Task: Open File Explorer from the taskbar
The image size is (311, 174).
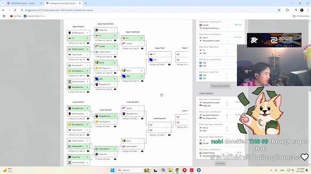Action: (170, 170)
